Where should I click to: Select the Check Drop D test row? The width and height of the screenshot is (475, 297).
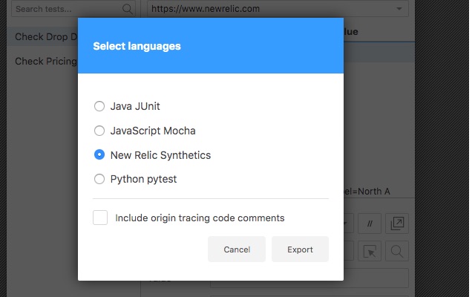click(x=42, y=36)
